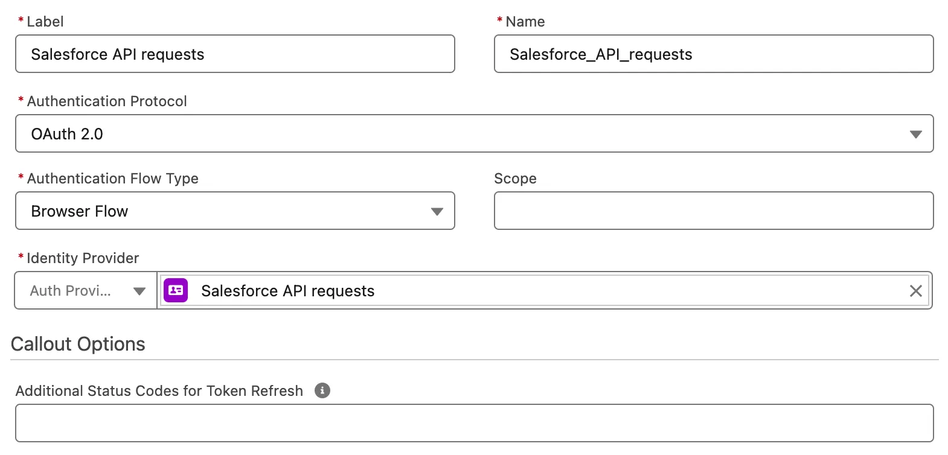Click the Callout Options section heading
The width and height of the screenshot is (948, 455).
[78, 344]
